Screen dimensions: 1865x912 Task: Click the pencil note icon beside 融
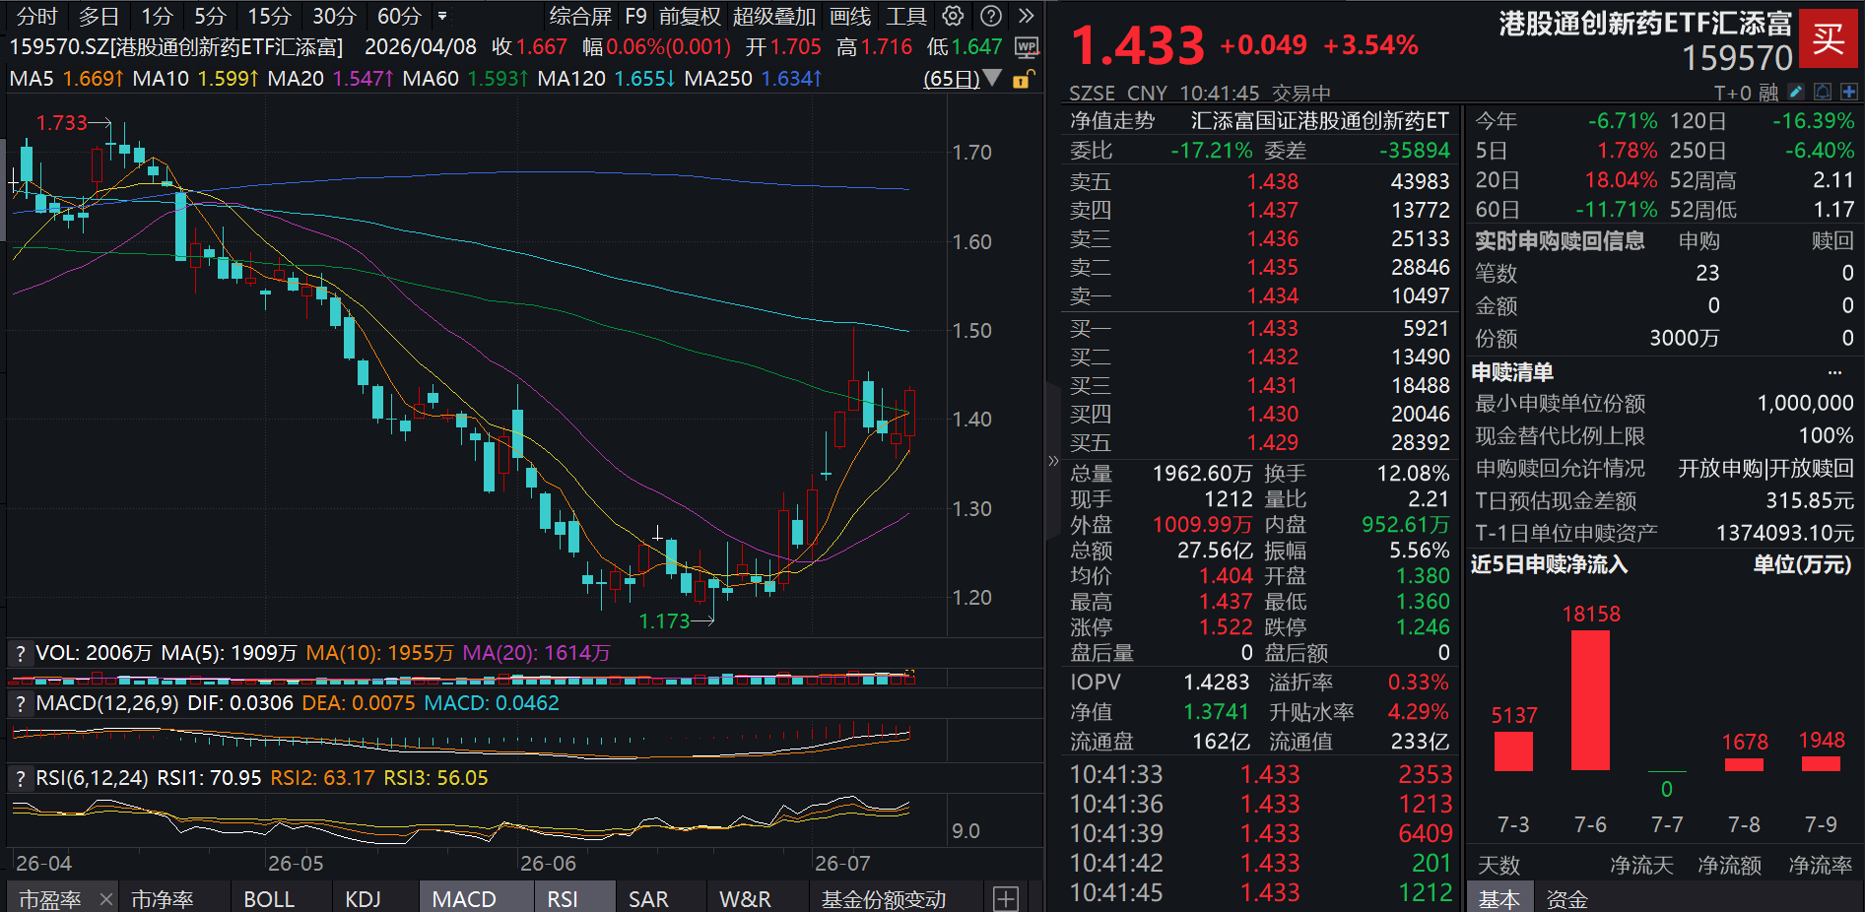(x=1796, y=92)
